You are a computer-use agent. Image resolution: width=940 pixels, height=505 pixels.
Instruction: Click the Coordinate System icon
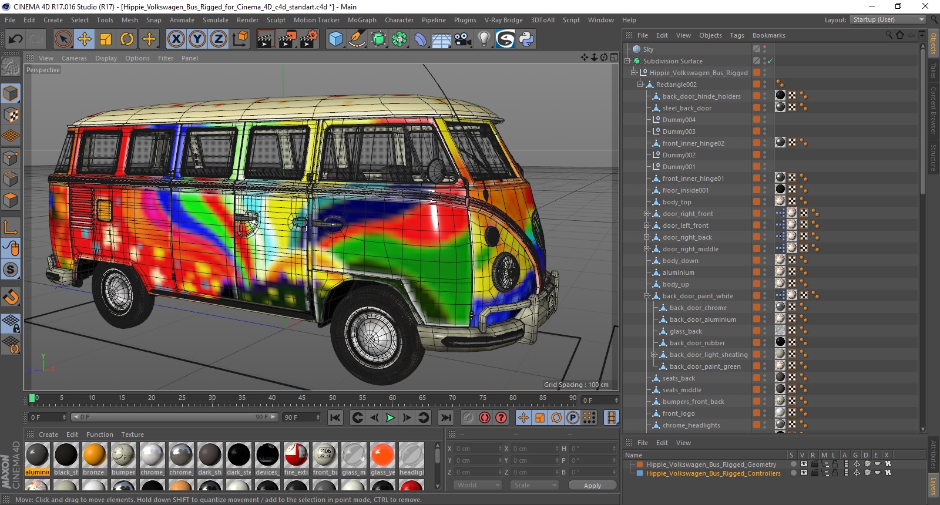[x=240, y=39]
